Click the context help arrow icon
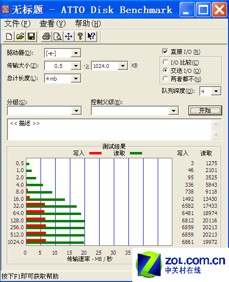Image resolution: width=229 pixels, height=282 pixels. click(x=91, y=37)
